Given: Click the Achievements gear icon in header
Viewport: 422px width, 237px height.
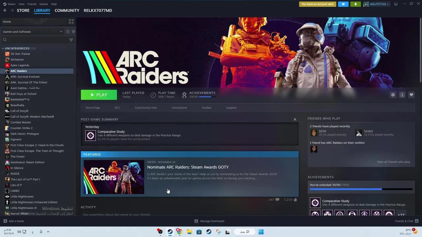Looking at the screenshot, I should click(184, 95).
